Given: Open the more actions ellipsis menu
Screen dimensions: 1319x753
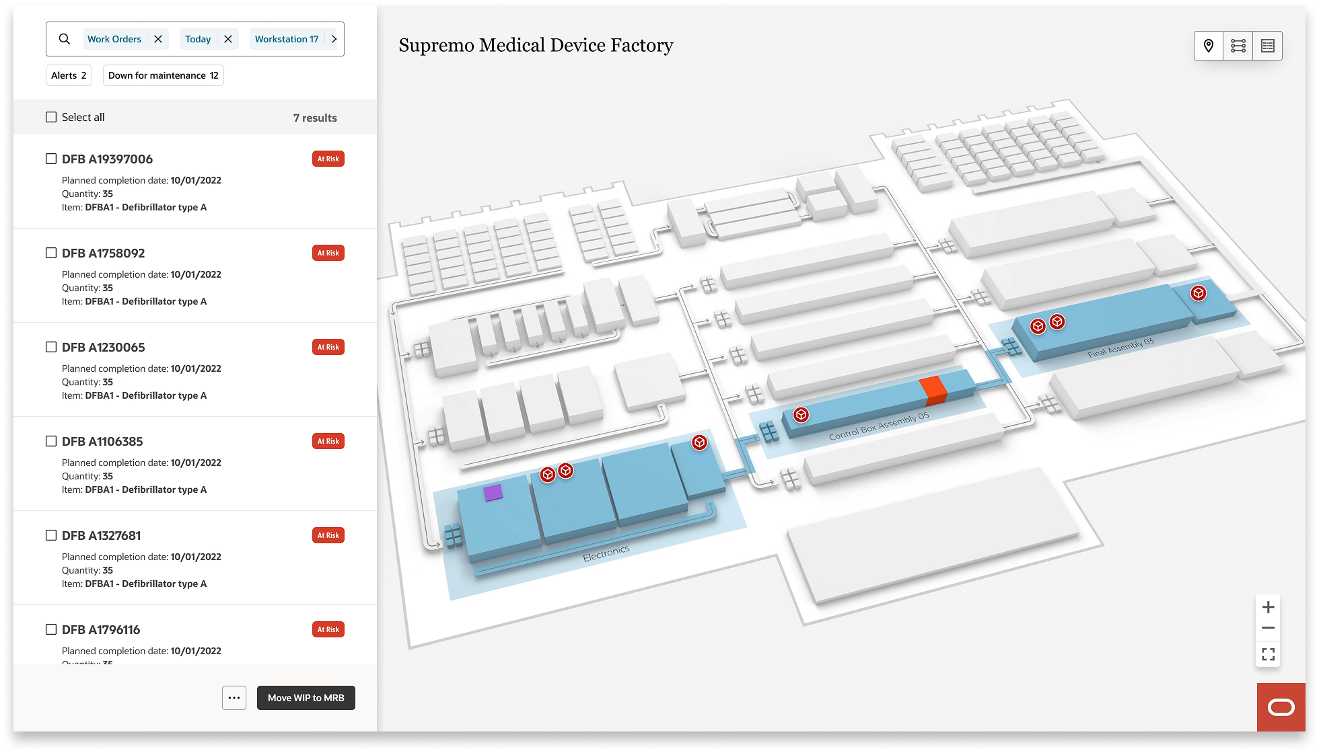Looking at the screenshot, I should pos(234,698).
